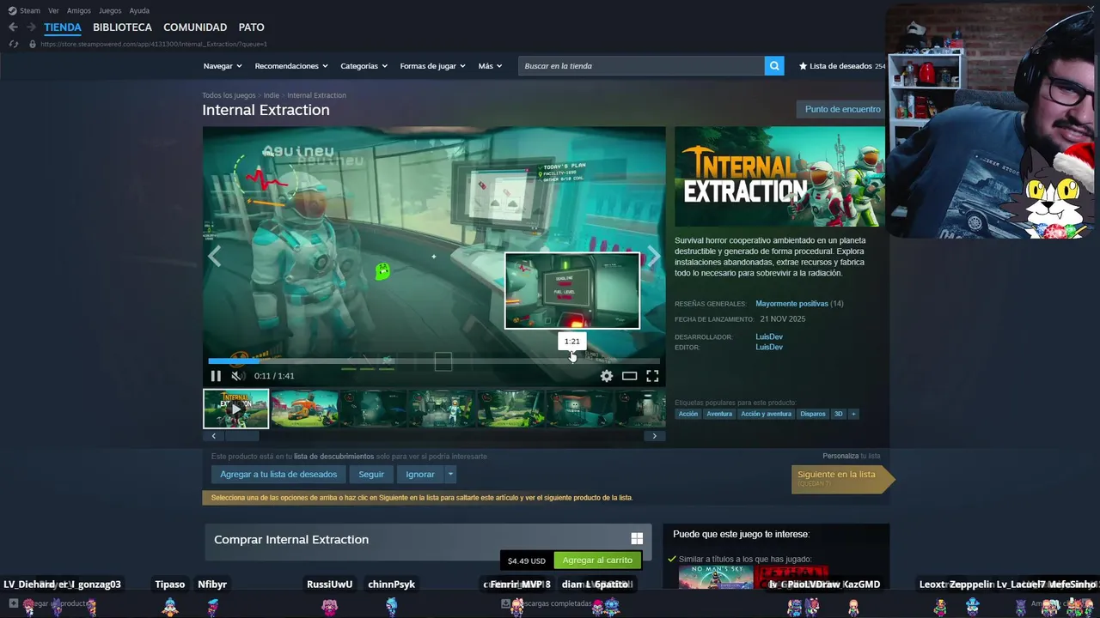Select the Acción tag
This screenshot has height=618, width=1100.
click(x=688, y=414)
